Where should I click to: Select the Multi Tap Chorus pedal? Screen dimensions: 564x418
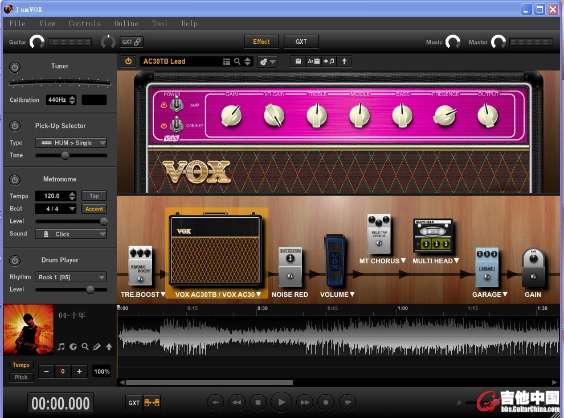tap(379, 234)
